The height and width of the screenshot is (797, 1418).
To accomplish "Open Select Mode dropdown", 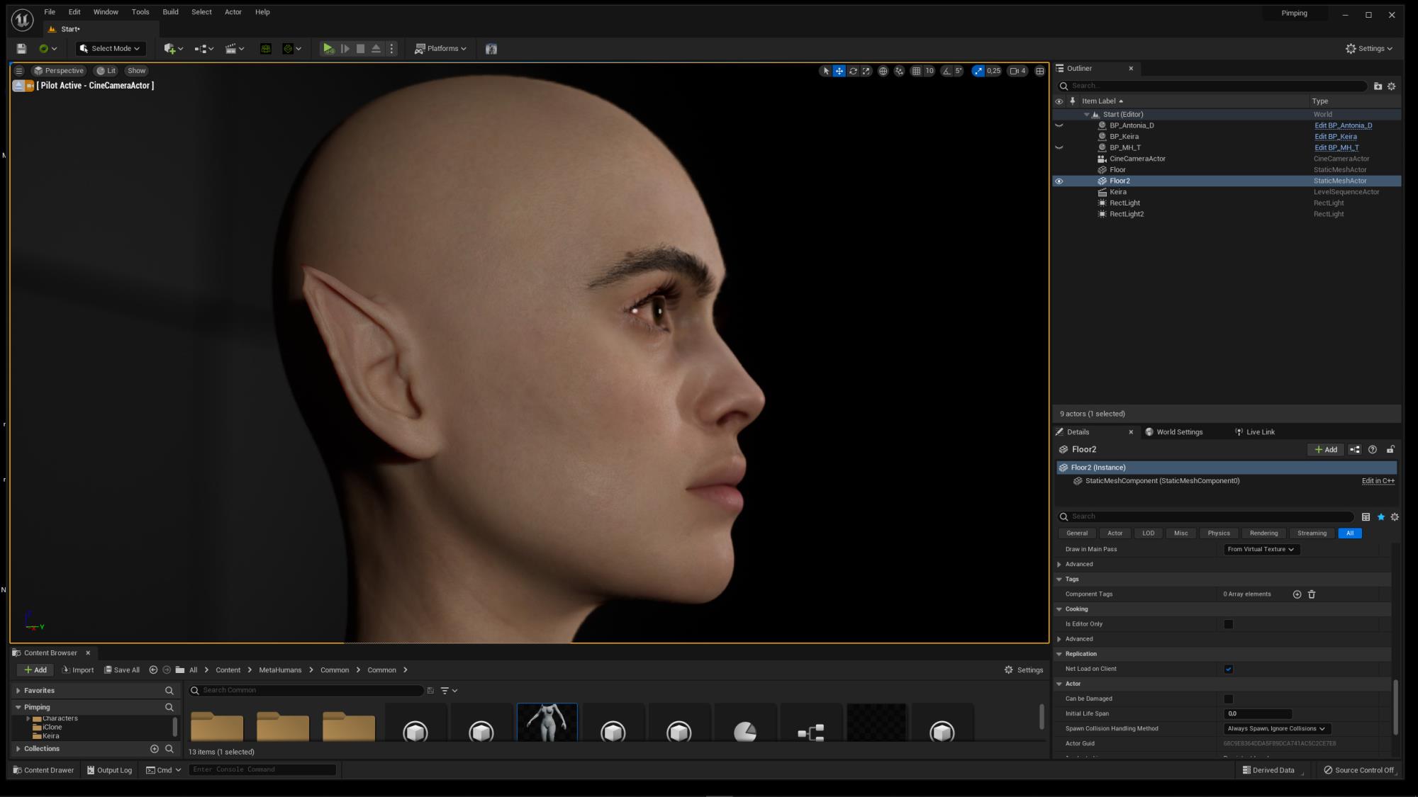I will coord(111,49).
